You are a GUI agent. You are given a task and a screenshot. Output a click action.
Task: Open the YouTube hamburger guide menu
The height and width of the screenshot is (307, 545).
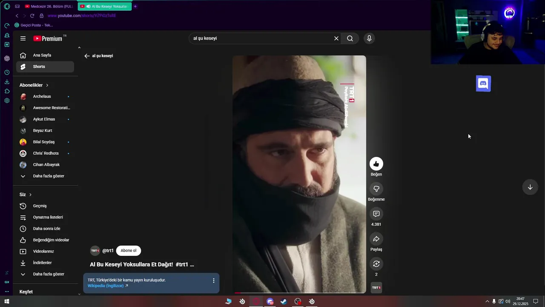23,38
